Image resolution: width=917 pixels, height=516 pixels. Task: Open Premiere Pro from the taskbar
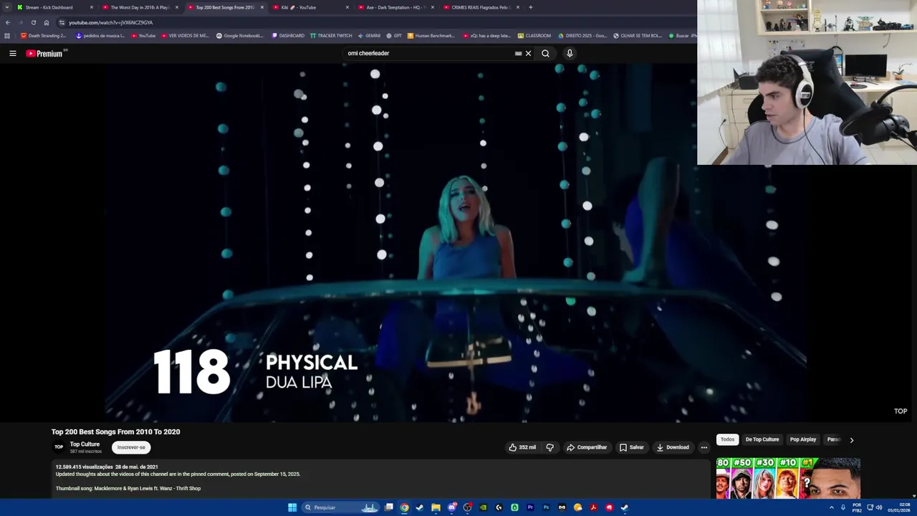pyautogui.click(x=530, y=507)
